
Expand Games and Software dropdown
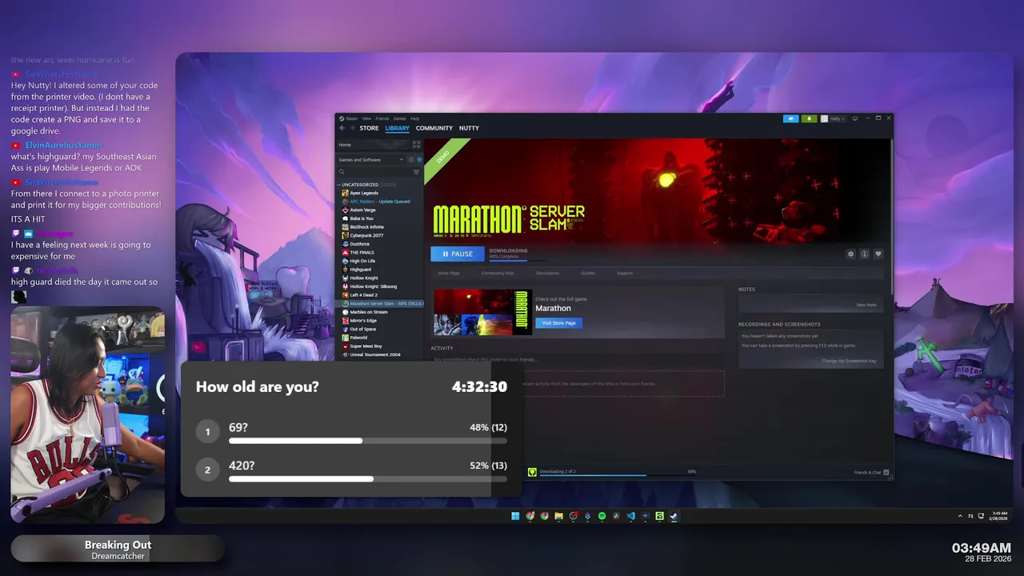coord(371,159)
